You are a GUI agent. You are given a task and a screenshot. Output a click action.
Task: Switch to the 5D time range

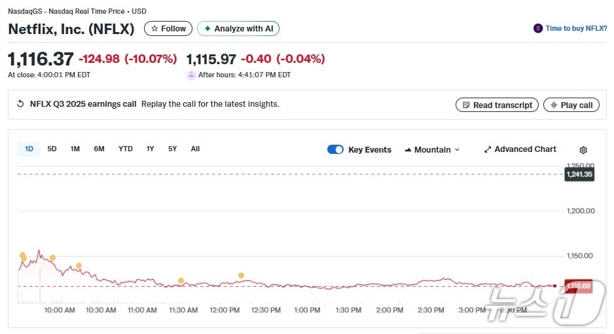(x=52, y=149)
